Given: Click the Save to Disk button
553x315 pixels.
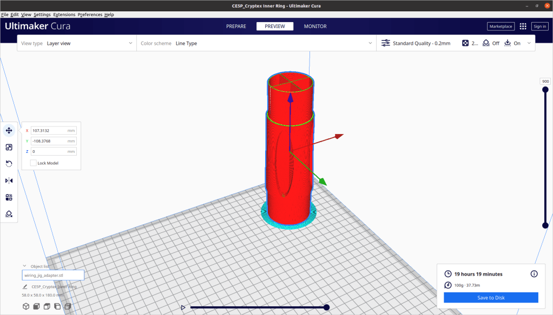Looking at the screenshot, I should tap(491, 298).
